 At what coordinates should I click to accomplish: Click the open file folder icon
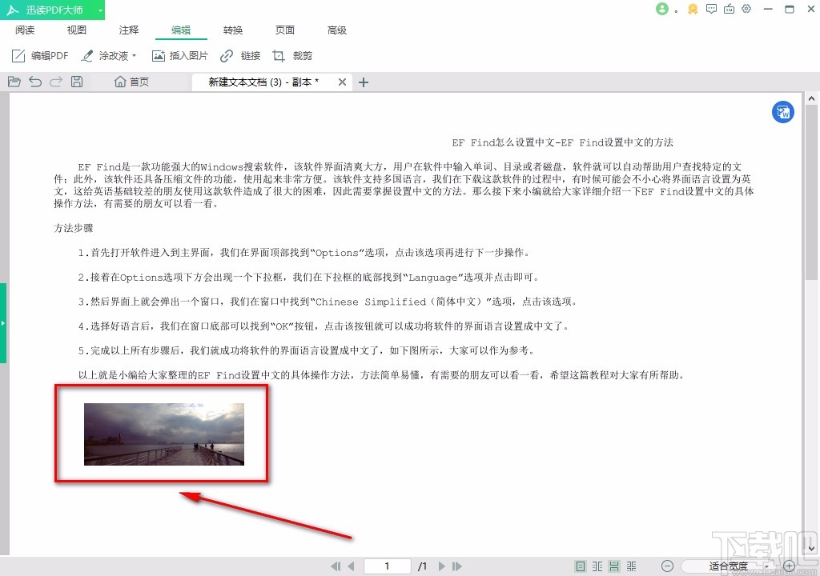point(14,82)
